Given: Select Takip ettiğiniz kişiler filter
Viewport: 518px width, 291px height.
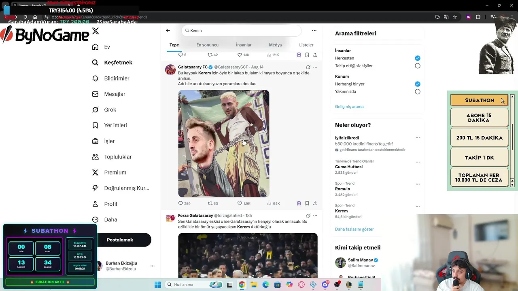Looking at the screenshot, I should click(x=417, y=66).
